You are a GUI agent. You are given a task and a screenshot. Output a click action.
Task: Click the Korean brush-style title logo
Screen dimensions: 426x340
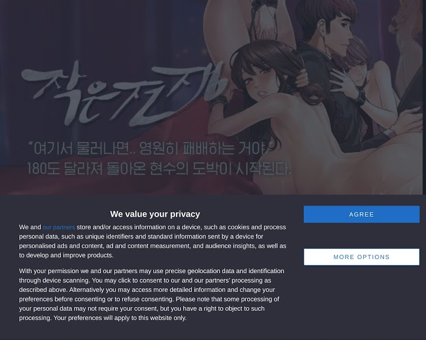[124, 94]
